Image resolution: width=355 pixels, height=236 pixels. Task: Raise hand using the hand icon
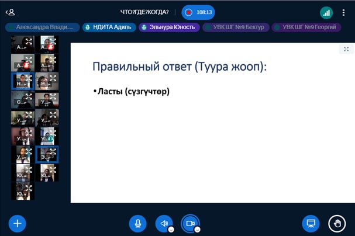click(x=337, y=223)
